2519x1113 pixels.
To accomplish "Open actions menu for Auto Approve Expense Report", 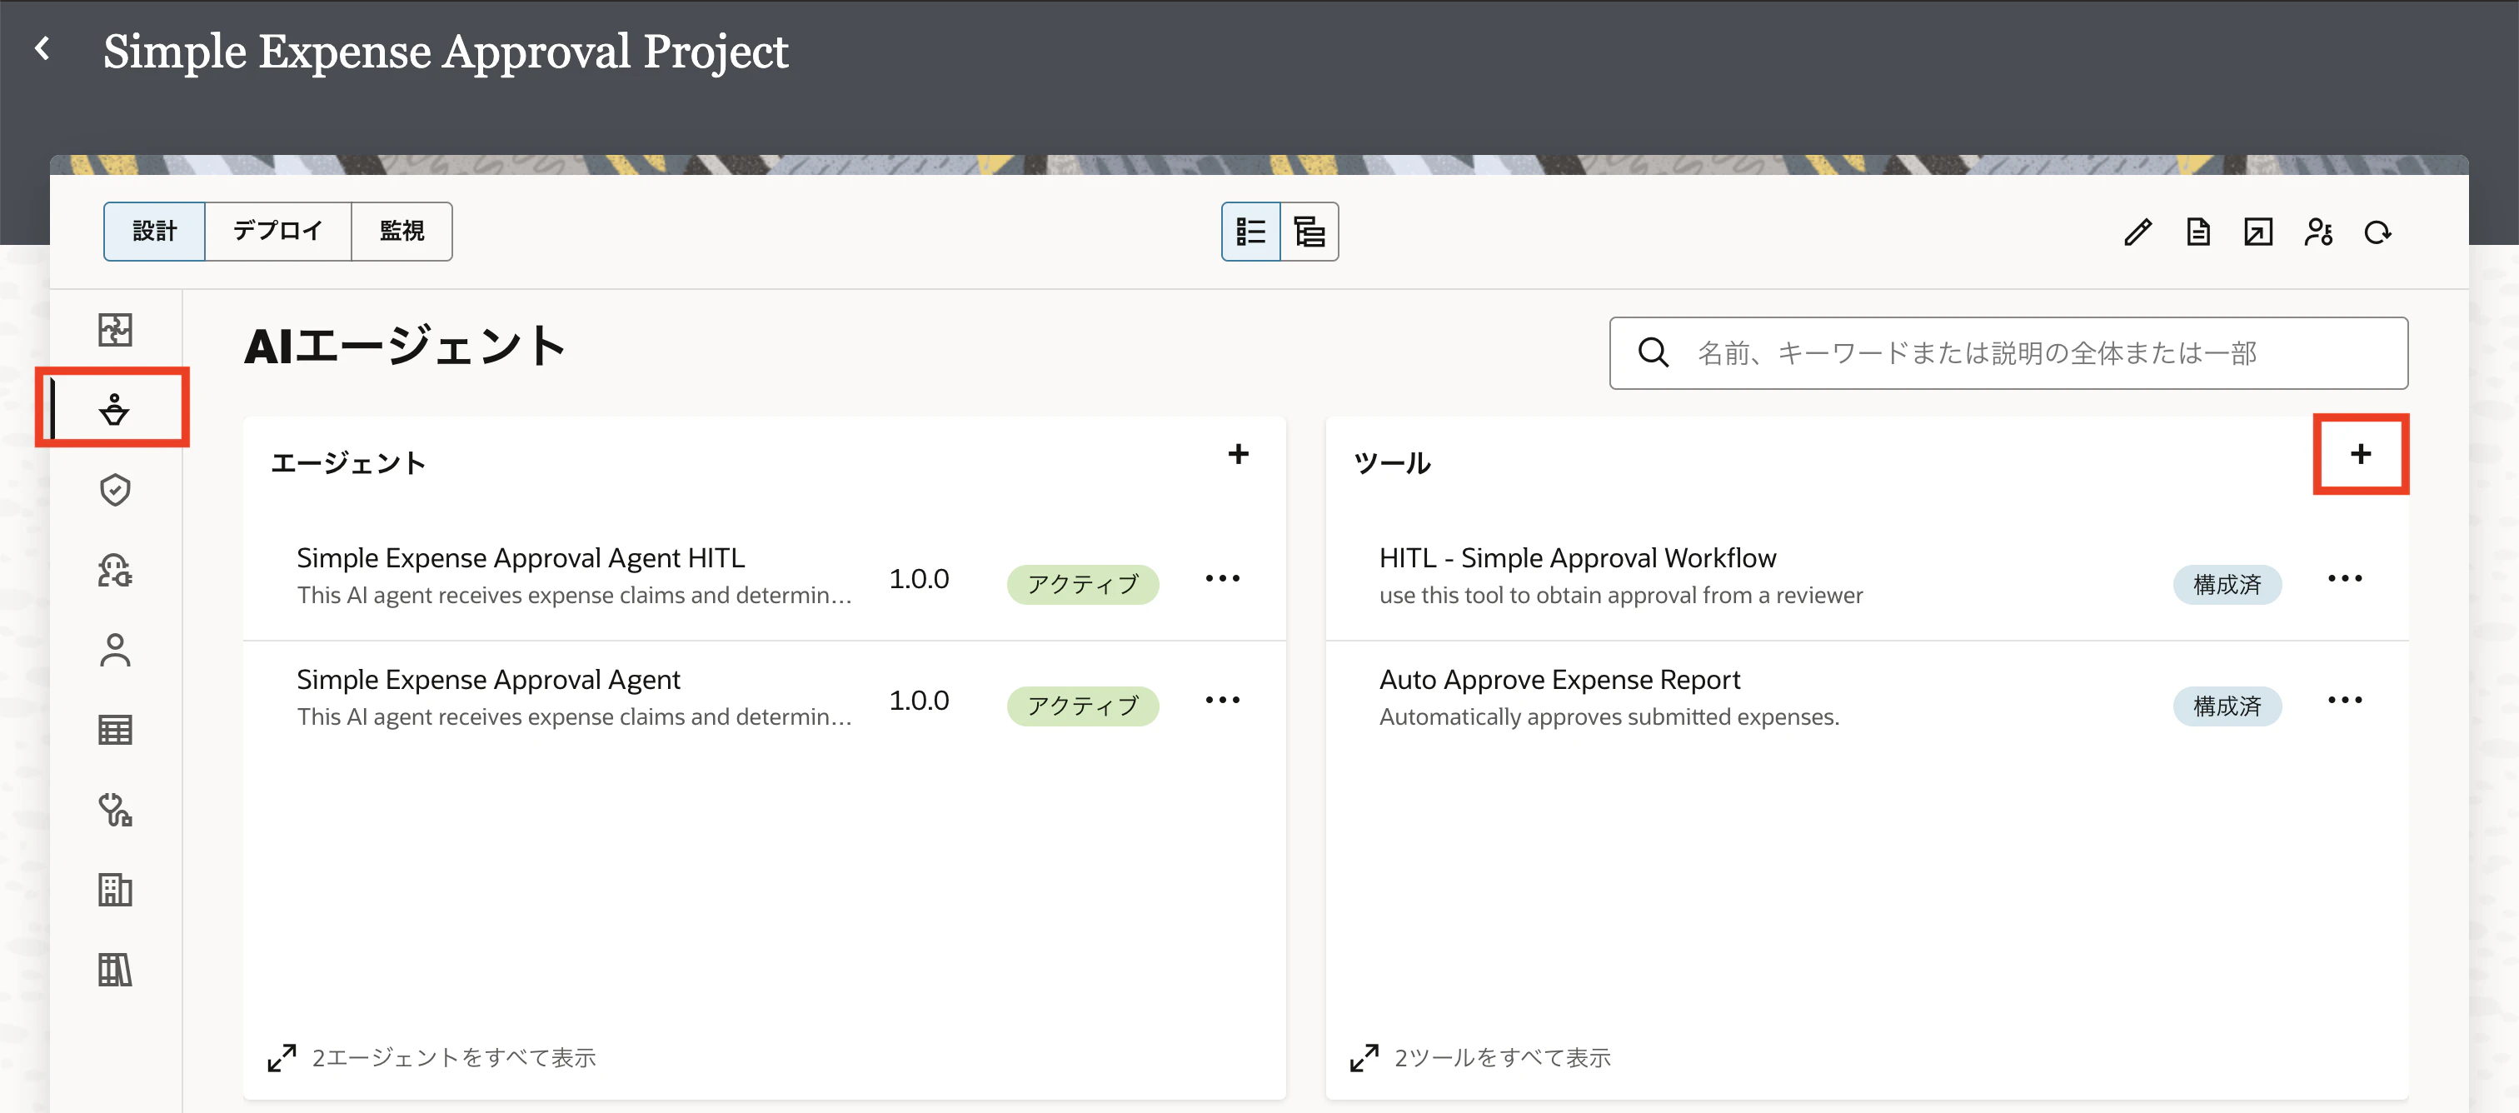I will point(2345,701).
